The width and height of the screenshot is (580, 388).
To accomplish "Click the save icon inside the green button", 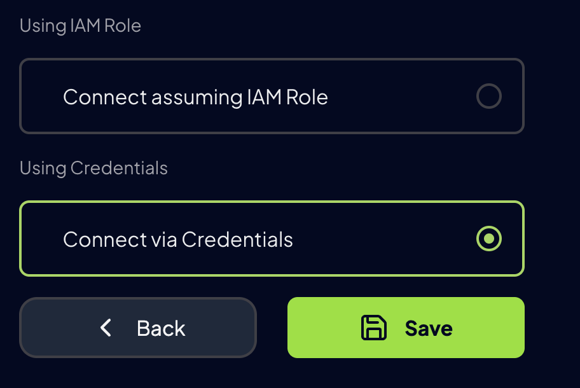I will click(375, 328).
